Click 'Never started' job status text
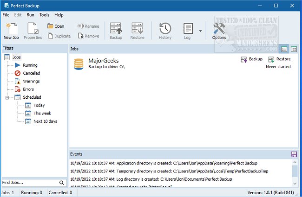The width and height of the screenshot is (302, 197). click(x=278, y=67)
